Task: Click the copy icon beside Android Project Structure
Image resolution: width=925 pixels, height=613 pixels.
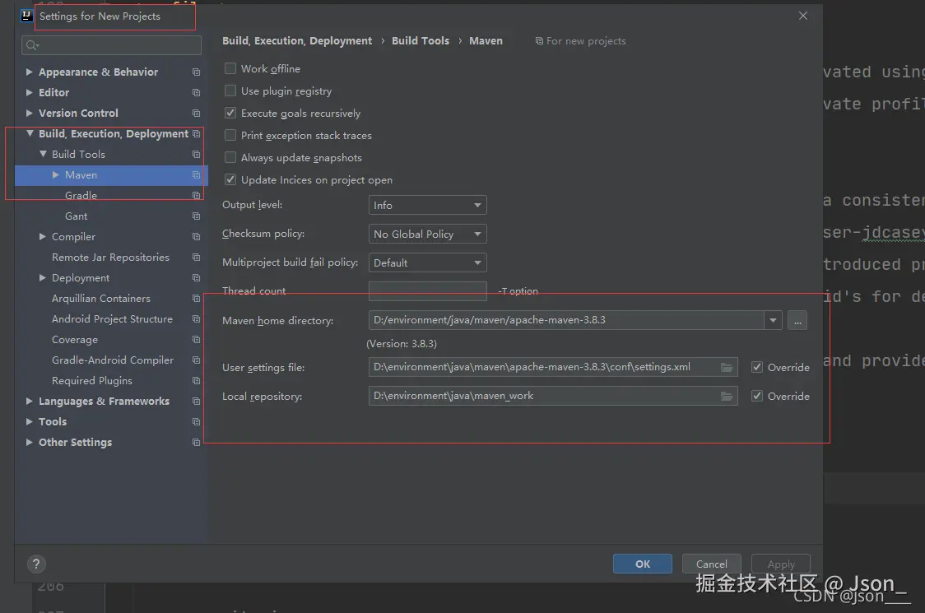Action: pos(197,319)
